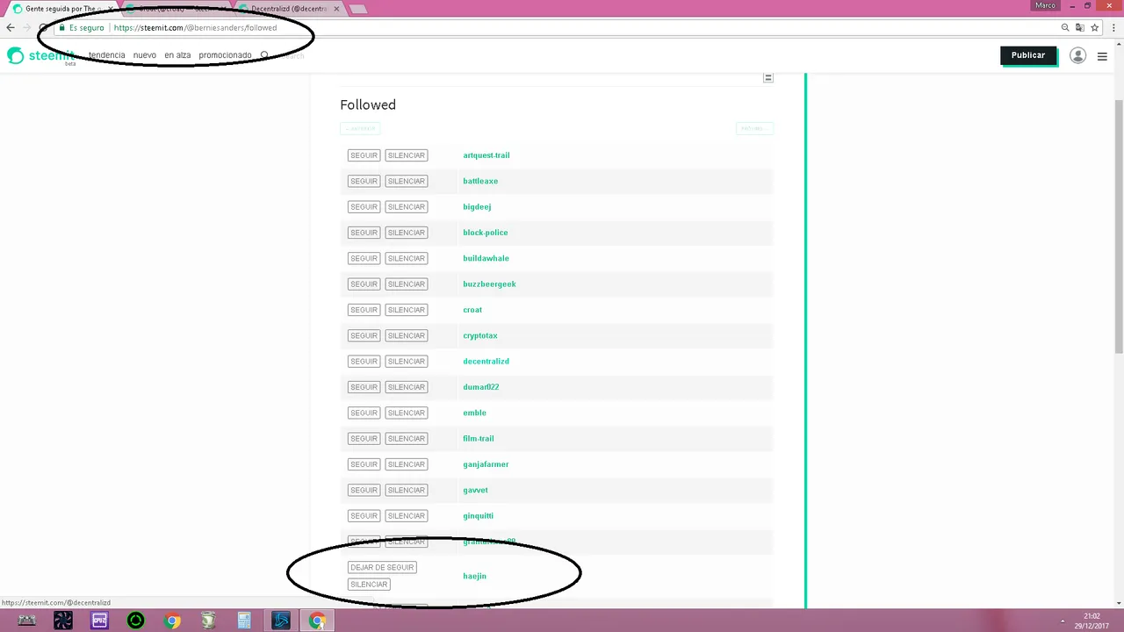Screen dimensions: 1124x632
Task: Open the Calculator taskbar icon
Action: (245, 621)
